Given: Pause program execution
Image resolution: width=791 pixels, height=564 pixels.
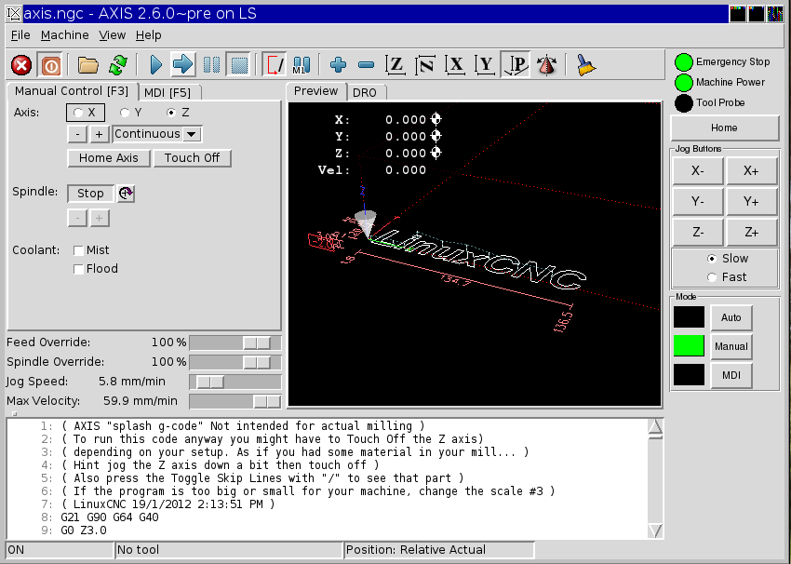Looking at the screenshot, I should tap(211, 65).
